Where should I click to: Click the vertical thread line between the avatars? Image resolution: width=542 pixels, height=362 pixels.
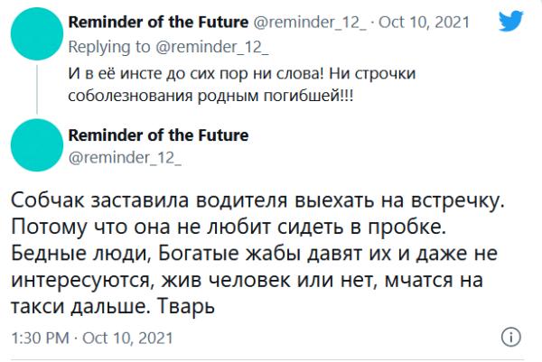pyautogui.click(x=37, y=89)
